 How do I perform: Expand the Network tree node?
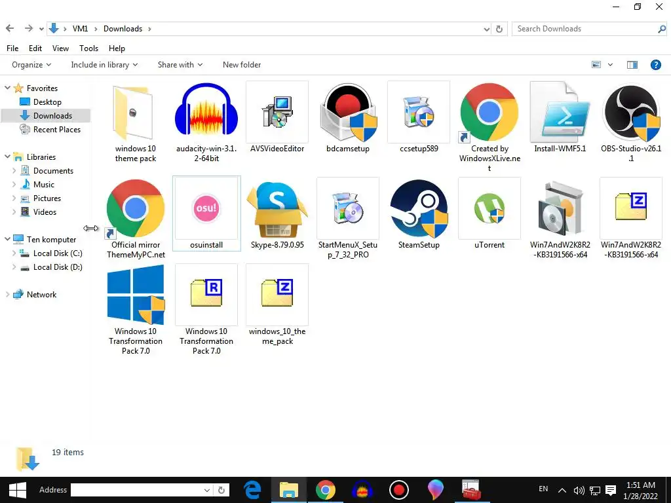[x=7, y=294]
